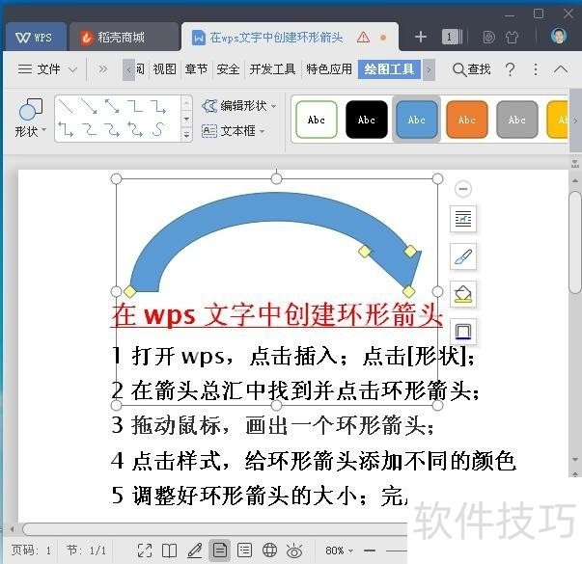Open the WPS home tab
This screenshot has width=582, height=564.
click(36, 38)
